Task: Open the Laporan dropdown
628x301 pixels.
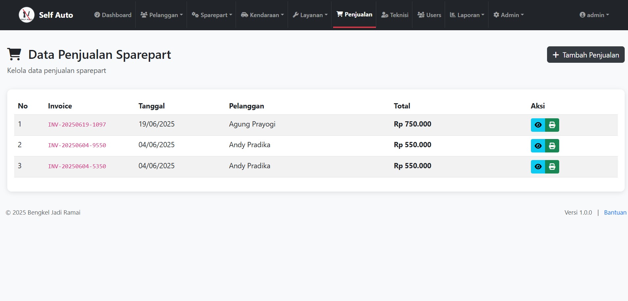Action: tap(467, 15)
